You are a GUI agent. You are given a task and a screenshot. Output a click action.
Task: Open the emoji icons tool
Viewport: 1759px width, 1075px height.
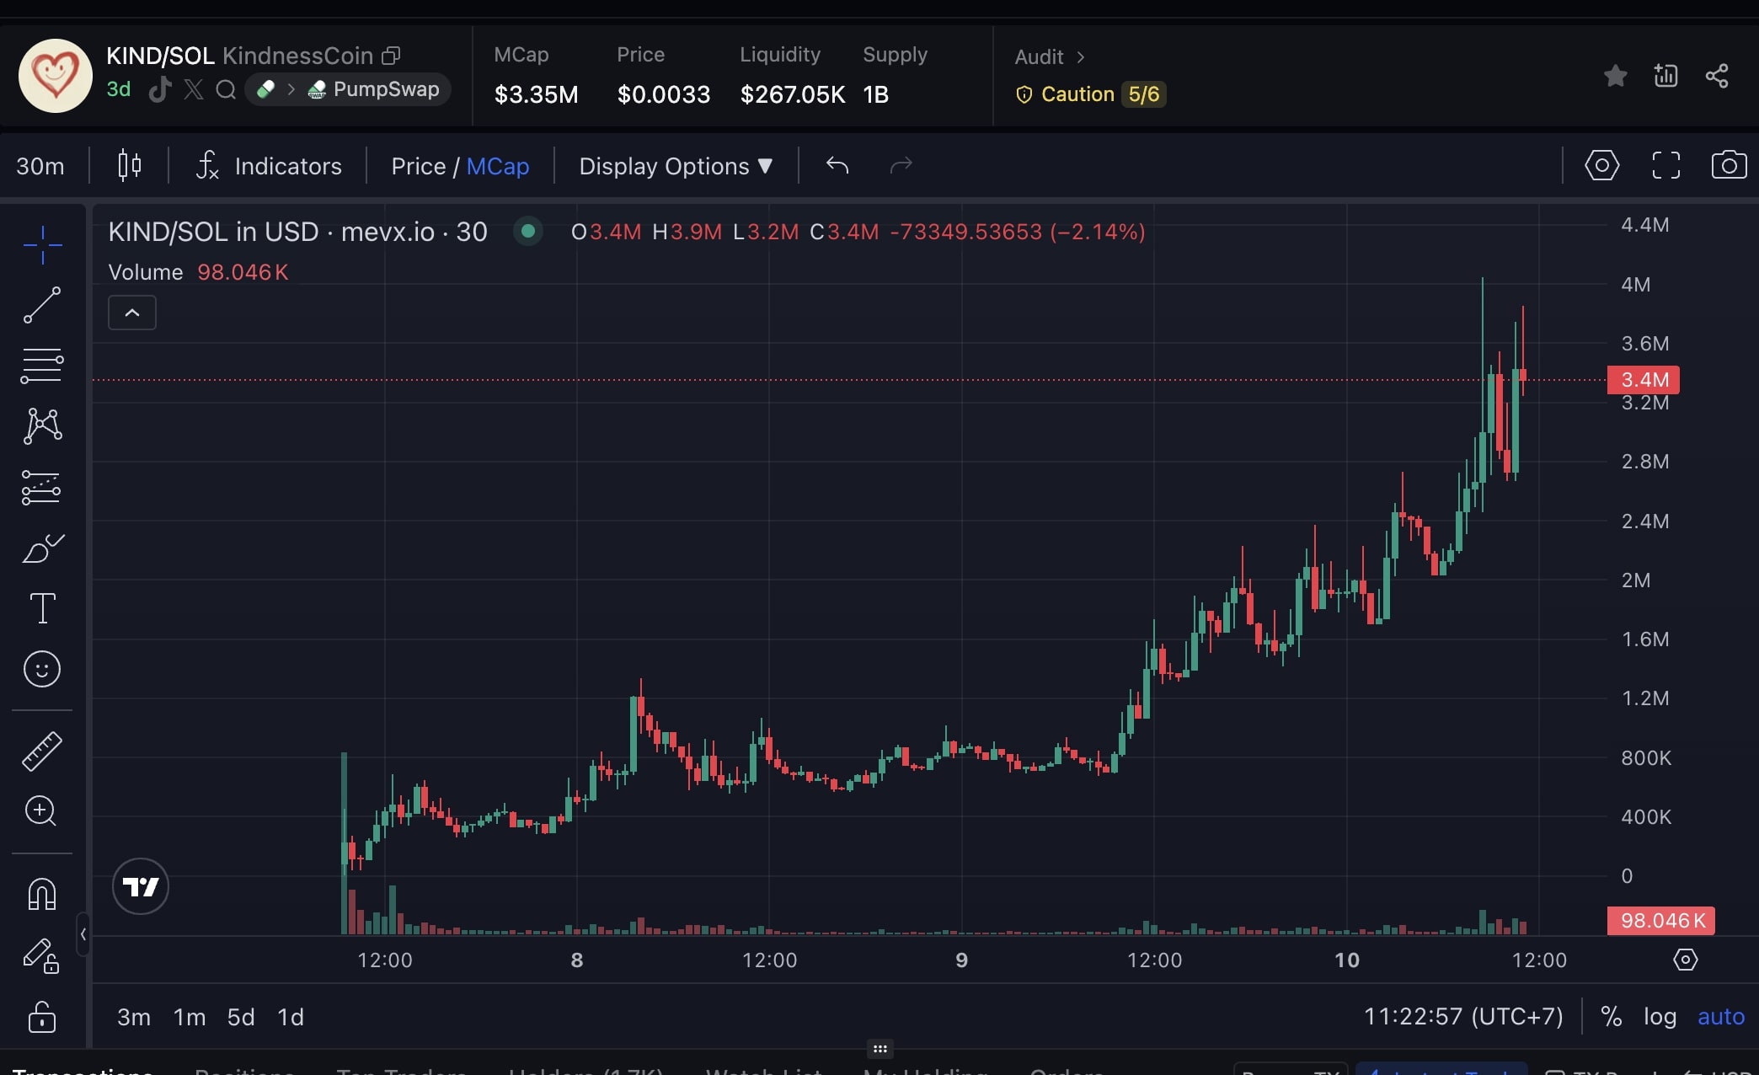[x=42, y=669]
